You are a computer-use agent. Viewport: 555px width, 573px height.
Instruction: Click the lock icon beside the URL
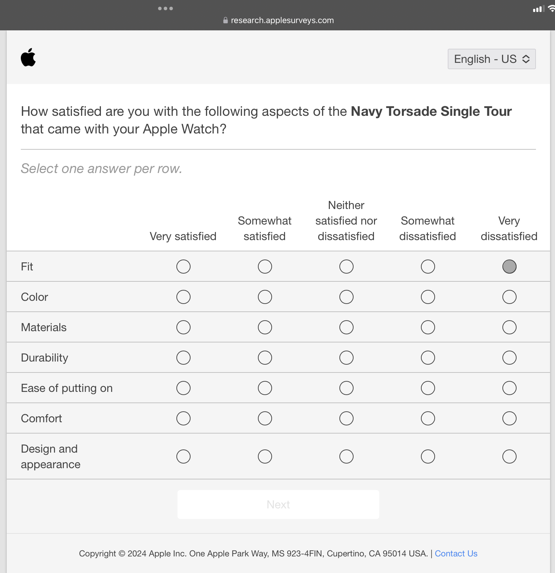pos(225,20)
